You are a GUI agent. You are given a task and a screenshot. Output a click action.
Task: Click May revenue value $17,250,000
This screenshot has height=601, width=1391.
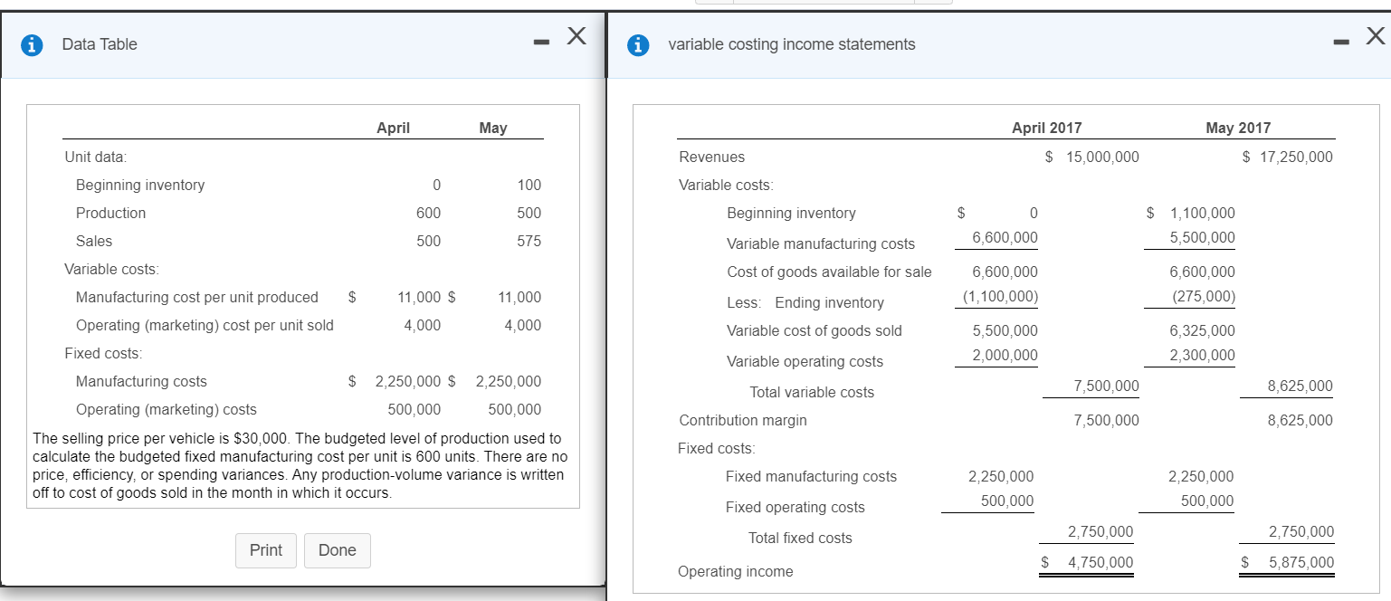[1288, 157]
